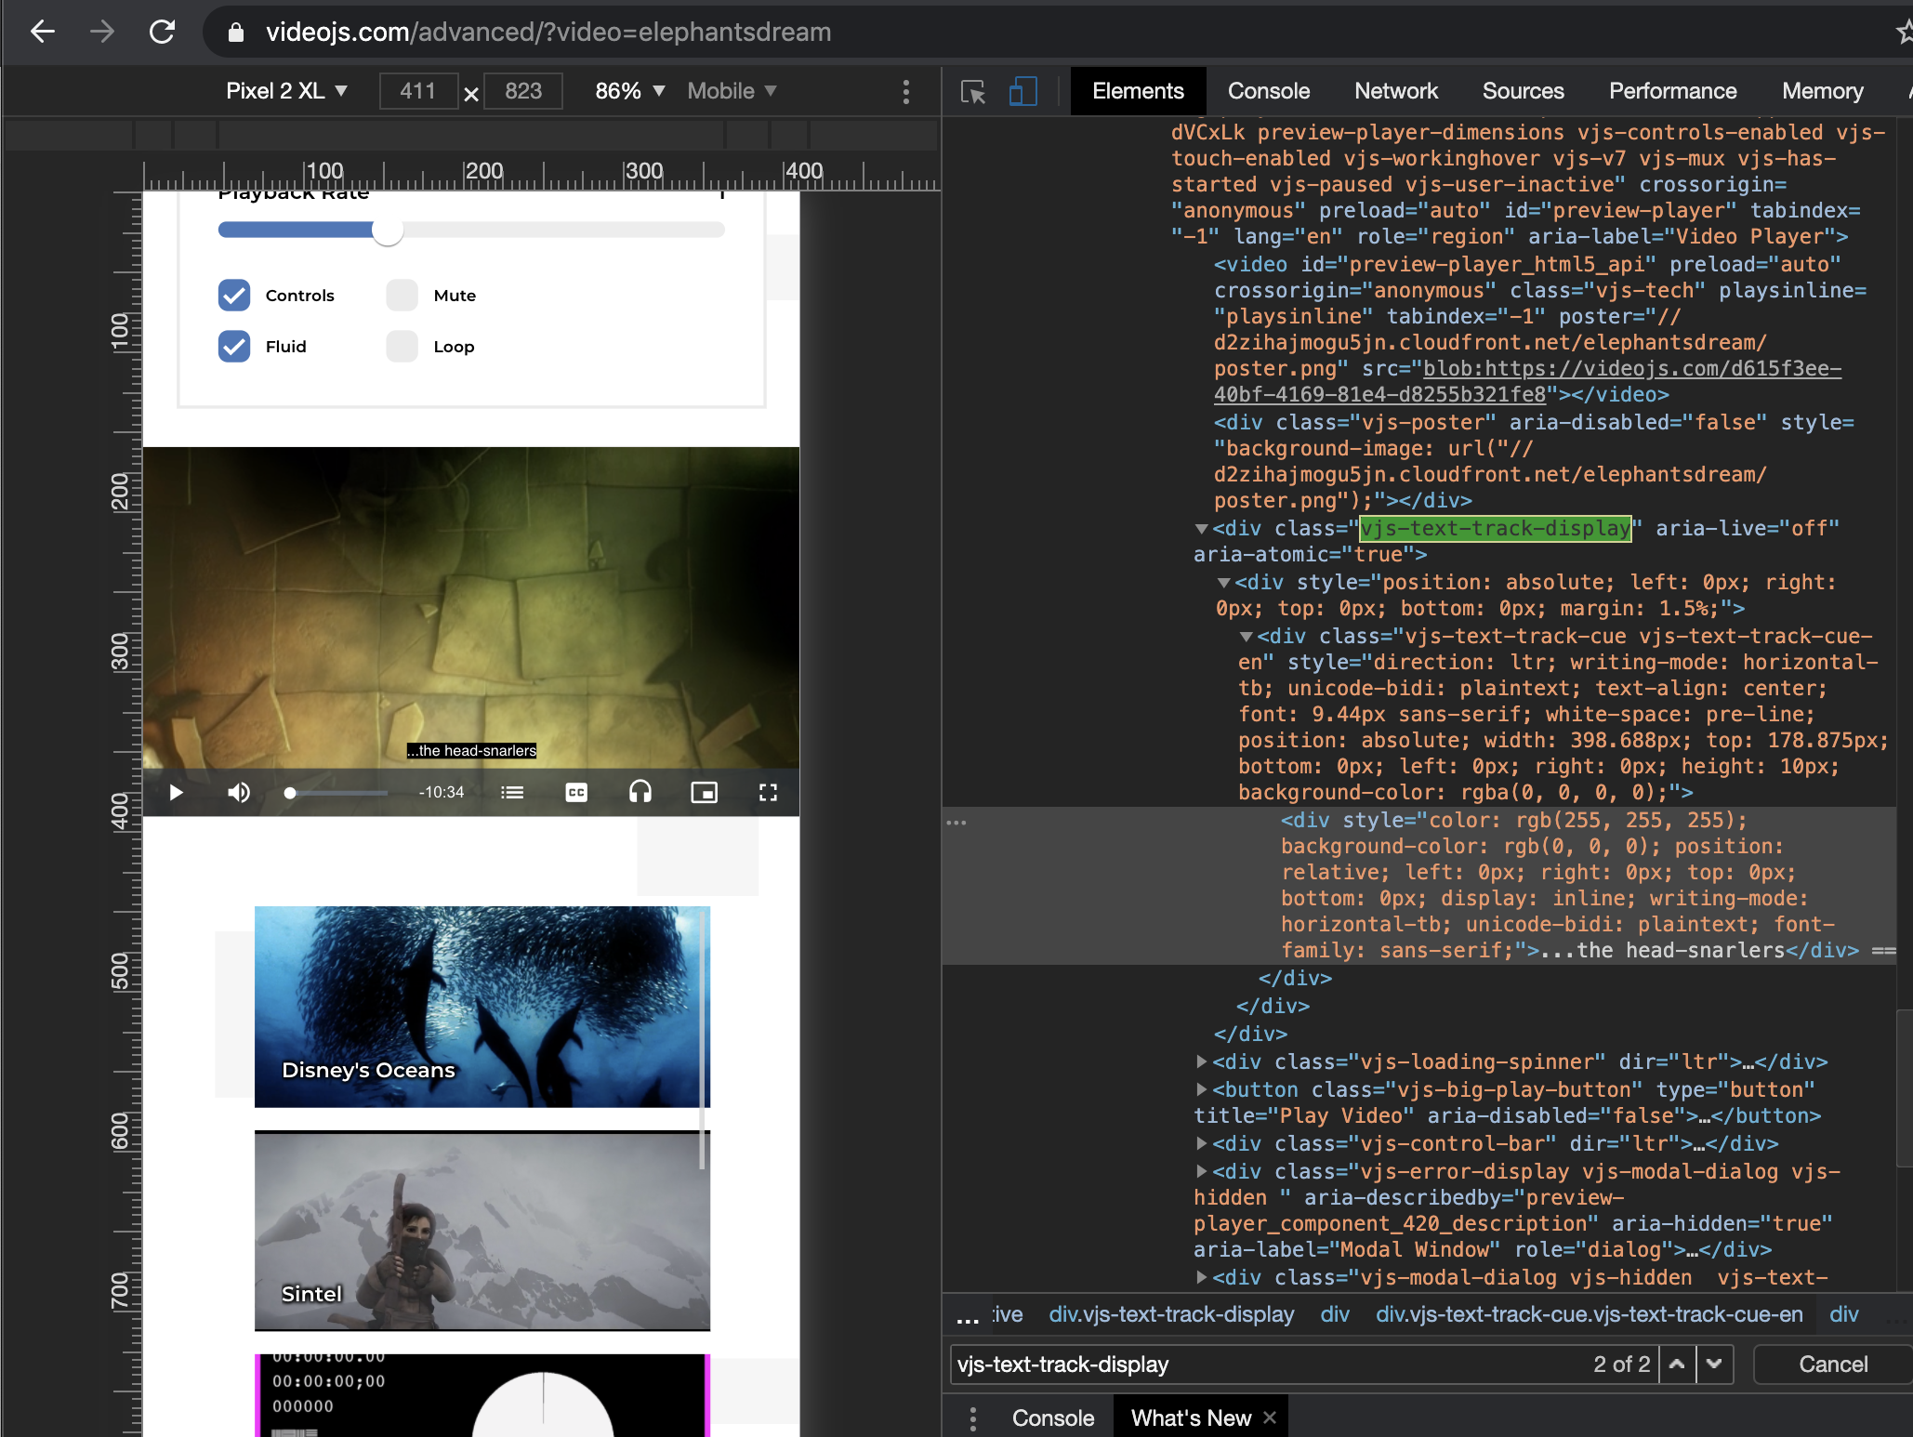Uncheck the Controls checkbox
Viewport: 1913px width, 1437px height.
coord(234,295)
